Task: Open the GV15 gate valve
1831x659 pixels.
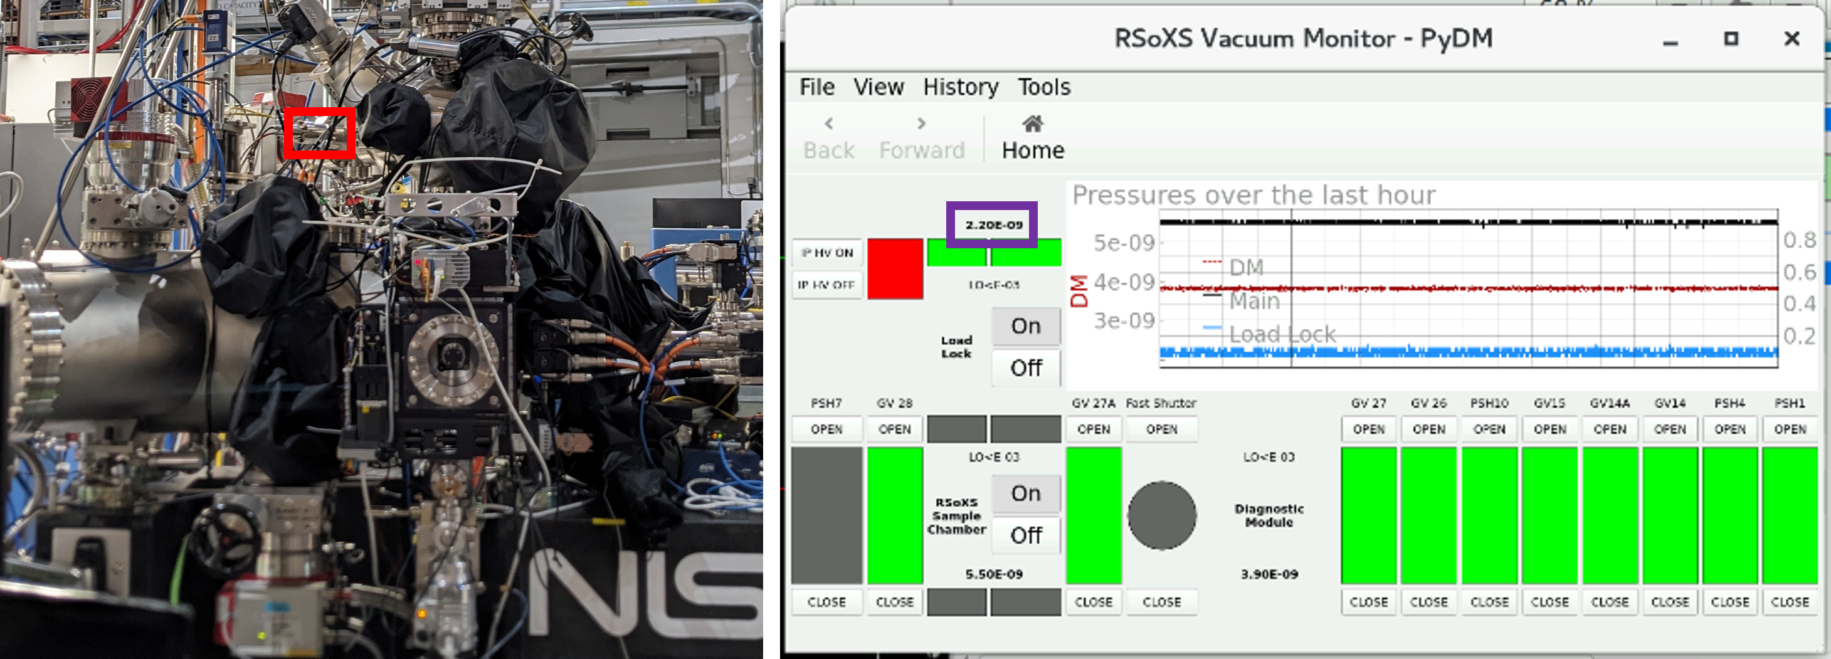Action: click(1549, 430)
